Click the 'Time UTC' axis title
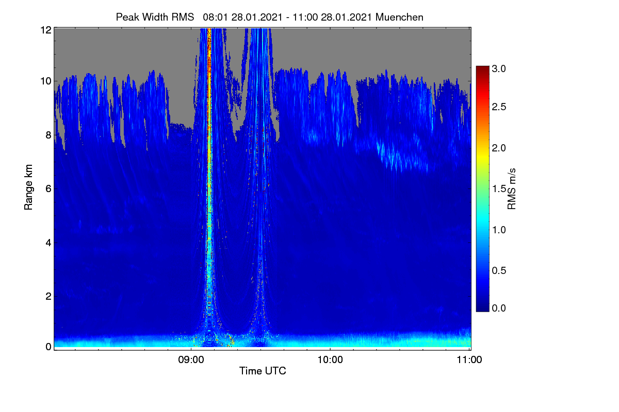 coord(263,371)
